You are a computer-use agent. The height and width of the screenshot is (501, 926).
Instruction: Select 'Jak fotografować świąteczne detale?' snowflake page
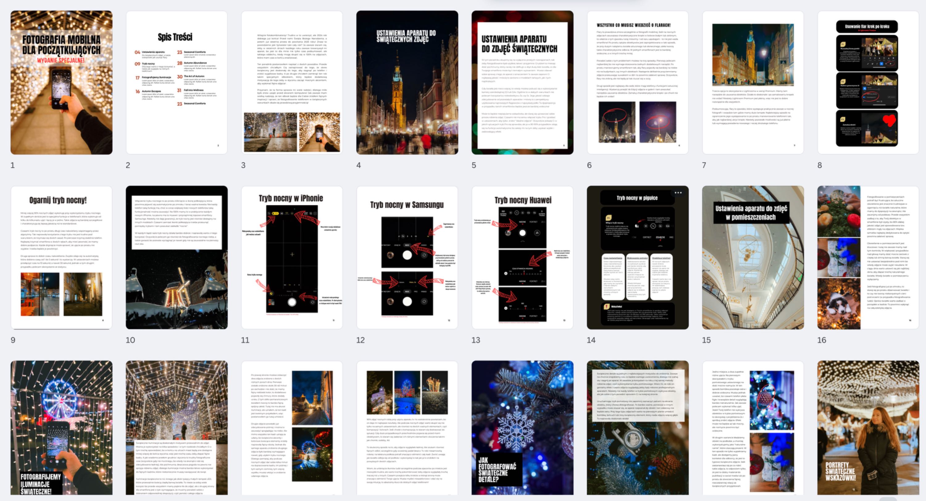(x=522, y=427)
